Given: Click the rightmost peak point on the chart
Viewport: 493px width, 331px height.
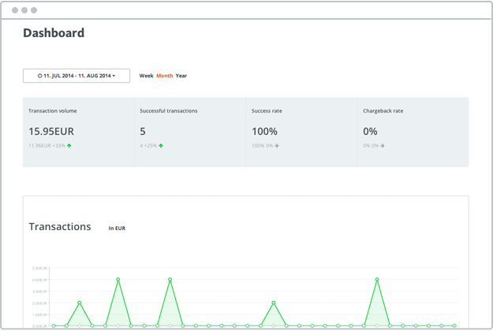Looking at the screenshot, I should (377, 280).
